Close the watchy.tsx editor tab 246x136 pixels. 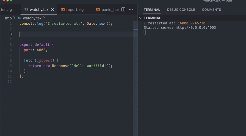pyautogui.click(x=52, y=10)
